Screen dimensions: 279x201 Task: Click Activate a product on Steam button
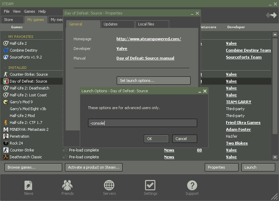point(94,167)
